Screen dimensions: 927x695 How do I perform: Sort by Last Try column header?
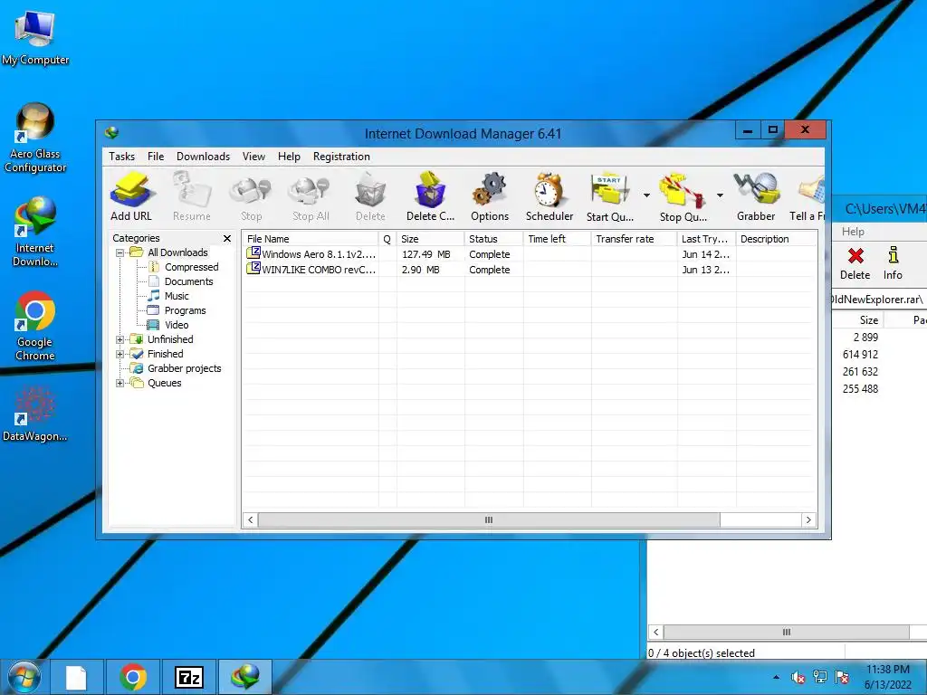(x=706, y=239)
